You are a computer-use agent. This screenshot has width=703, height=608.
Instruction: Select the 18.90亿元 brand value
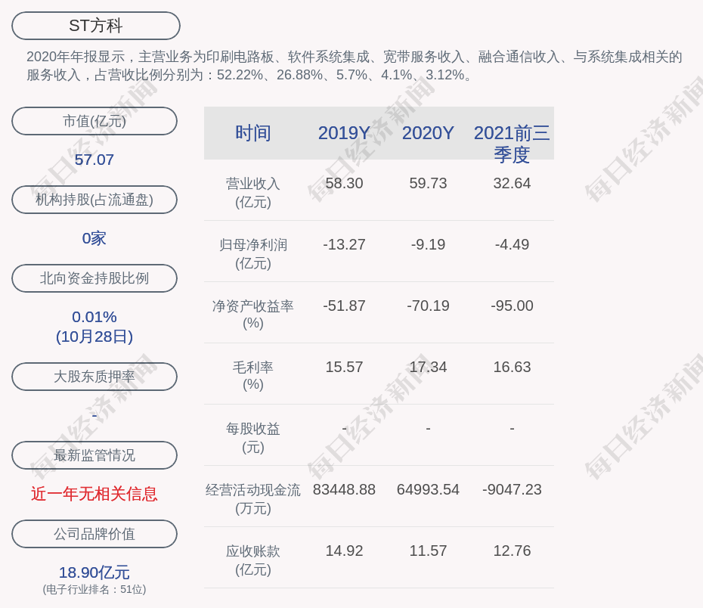point(94,572)
